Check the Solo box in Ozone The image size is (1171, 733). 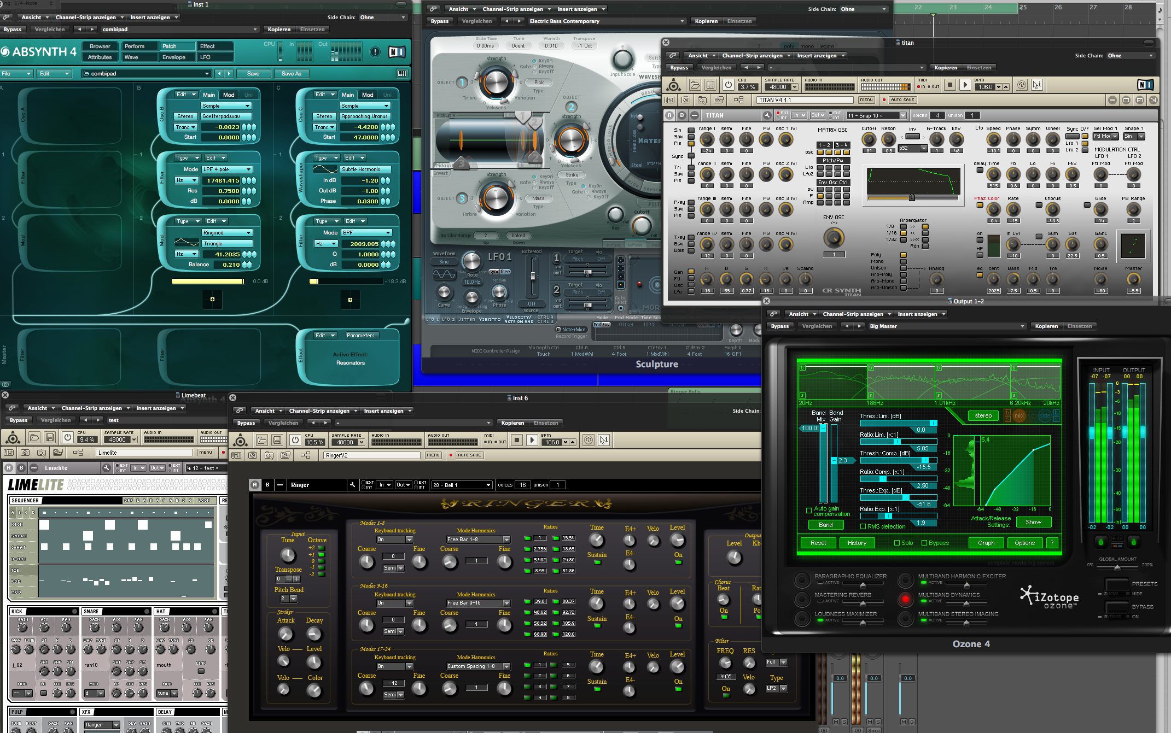click(896, 543)
